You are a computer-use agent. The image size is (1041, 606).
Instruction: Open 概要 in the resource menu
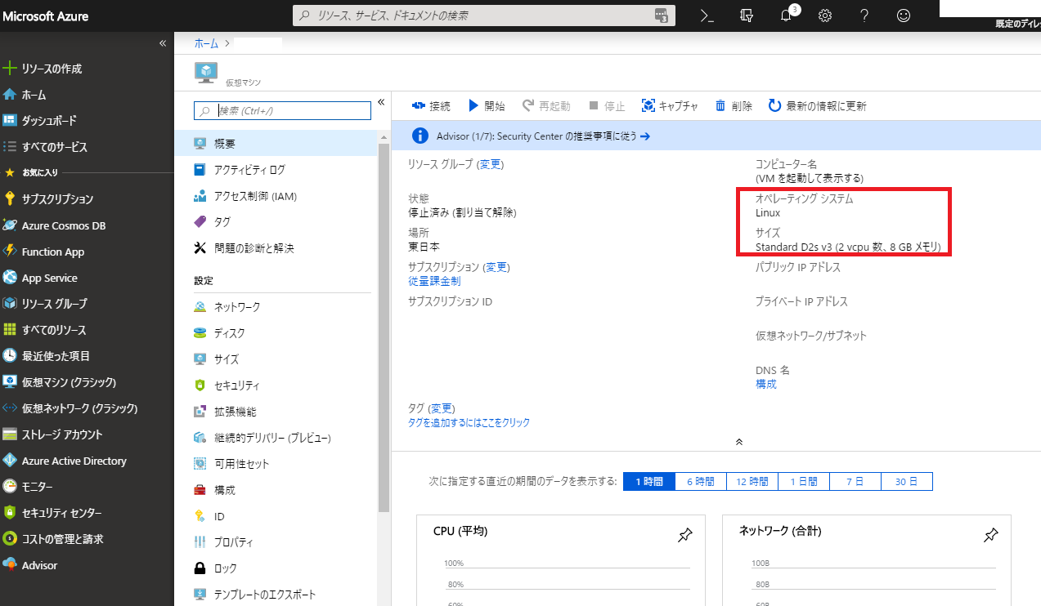coord(276,144)
